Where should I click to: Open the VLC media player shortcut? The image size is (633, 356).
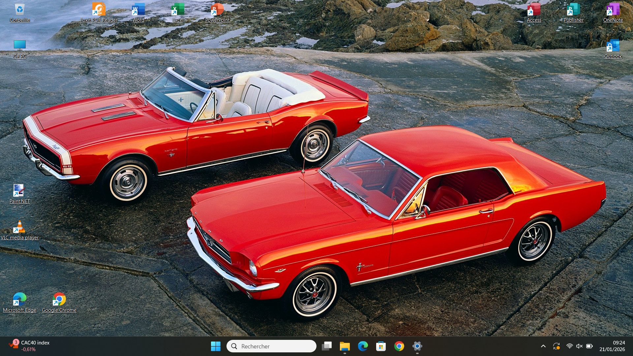(x=20, y=230)
